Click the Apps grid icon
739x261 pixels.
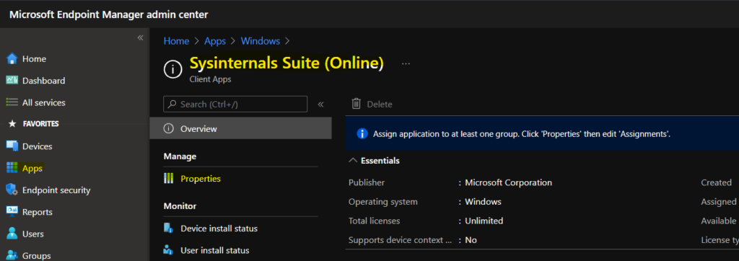pyautogui.click(x=12, y=168)
